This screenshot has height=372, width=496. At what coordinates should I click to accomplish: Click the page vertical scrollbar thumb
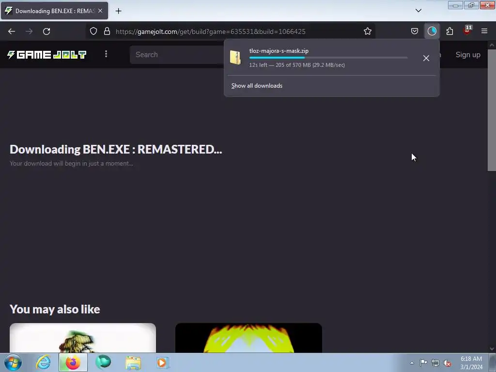(492, 110)
